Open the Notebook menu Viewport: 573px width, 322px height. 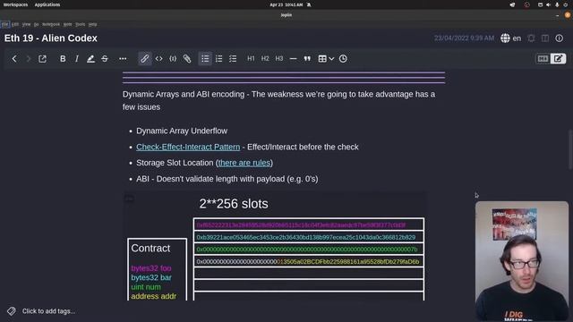click(51, 24)
